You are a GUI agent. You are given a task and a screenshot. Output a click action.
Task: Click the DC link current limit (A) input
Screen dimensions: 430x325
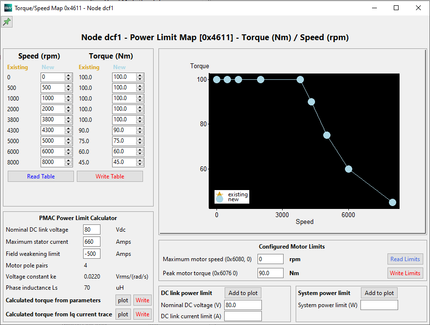pyautogui.click(x=243, y=316)
